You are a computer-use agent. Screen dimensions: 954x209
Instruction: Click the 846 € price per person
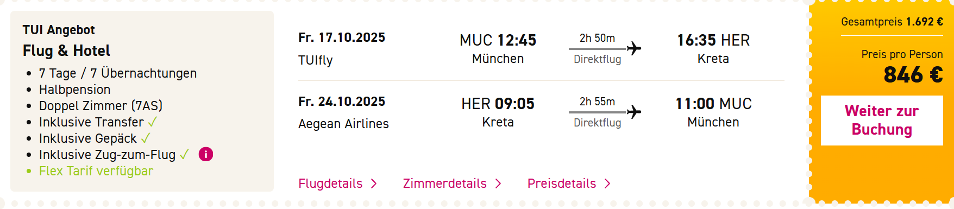[x=913, y=75]
